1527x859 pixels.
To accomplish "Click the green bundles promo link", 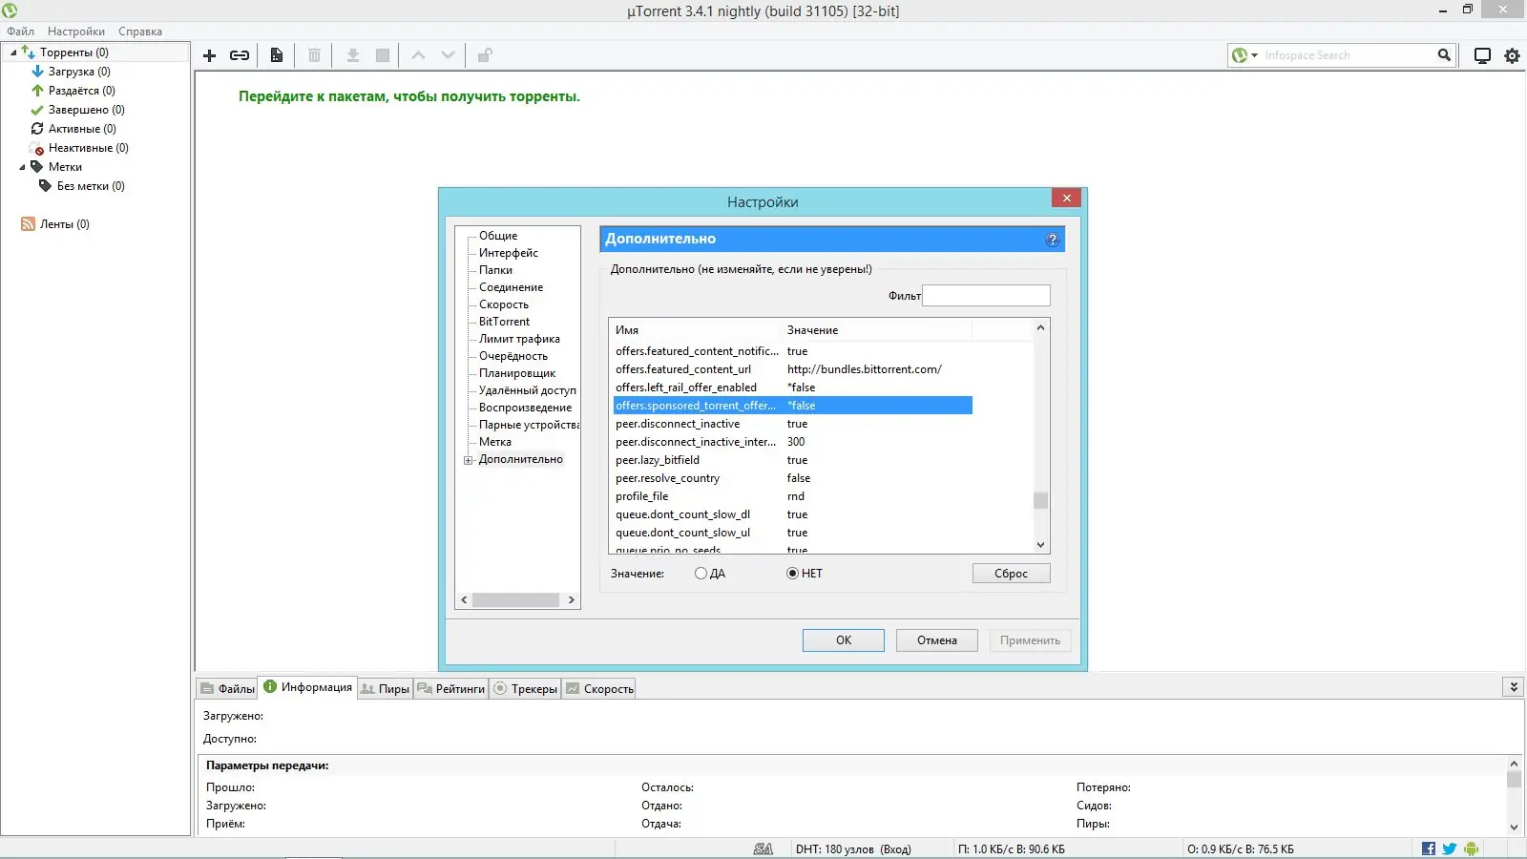I will [x=409, y=96].
